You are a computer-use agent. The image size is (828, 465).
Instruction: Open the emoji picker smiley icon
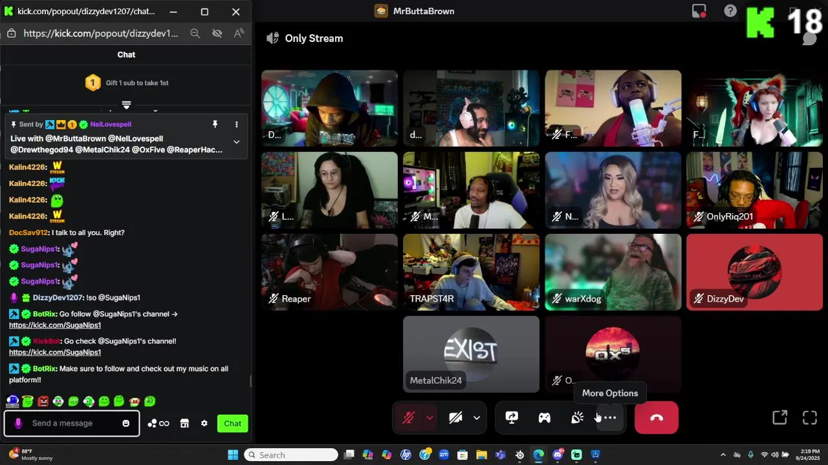pos(126,423)
